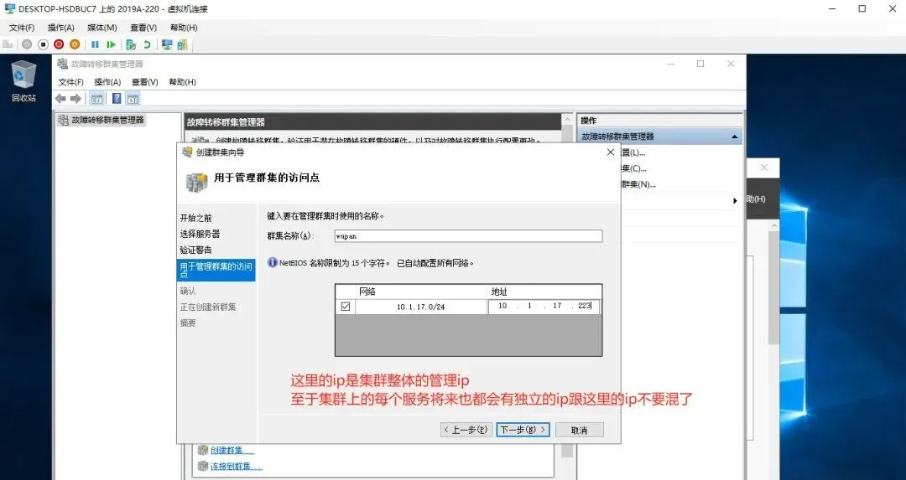The image size is (906, 480).
Task: Click the 集(C)... action item
Action: [634, 168]
